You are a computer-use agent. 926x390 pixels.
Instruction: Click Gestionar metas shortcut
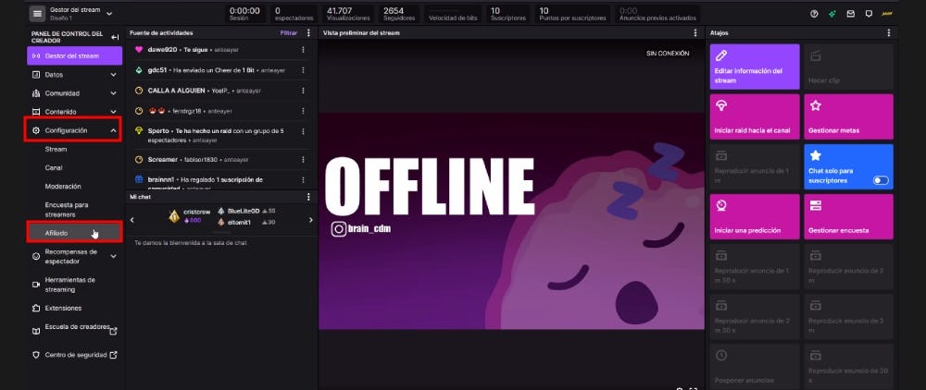click(x=848, y=116)
